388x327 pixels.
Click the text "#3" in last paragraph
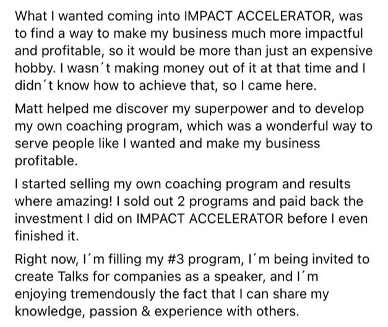tap(176, 259)
